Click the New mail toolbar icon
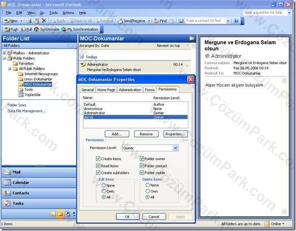Image resolution: width=296 pixels, height=231 pixels. point(11,21)
